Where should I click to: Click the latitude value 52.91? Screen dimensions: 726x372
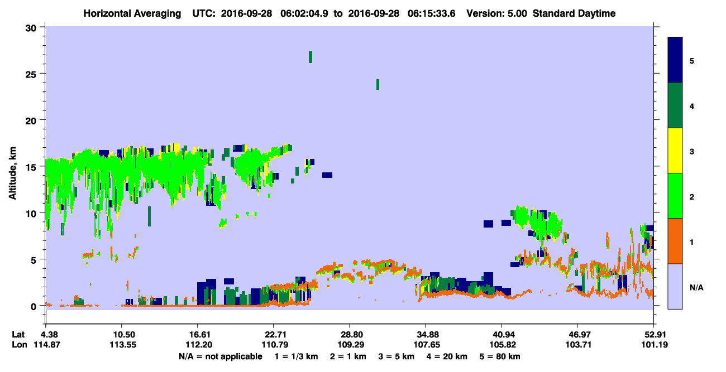tap(653, 334)
